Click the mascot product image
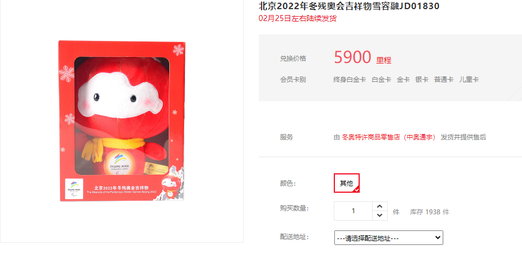 click(121, 121)
